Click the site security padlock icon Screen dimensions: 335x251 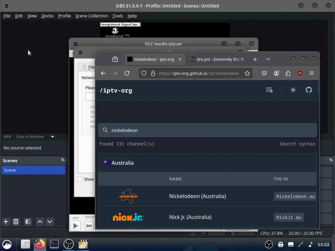pos(153,73)
